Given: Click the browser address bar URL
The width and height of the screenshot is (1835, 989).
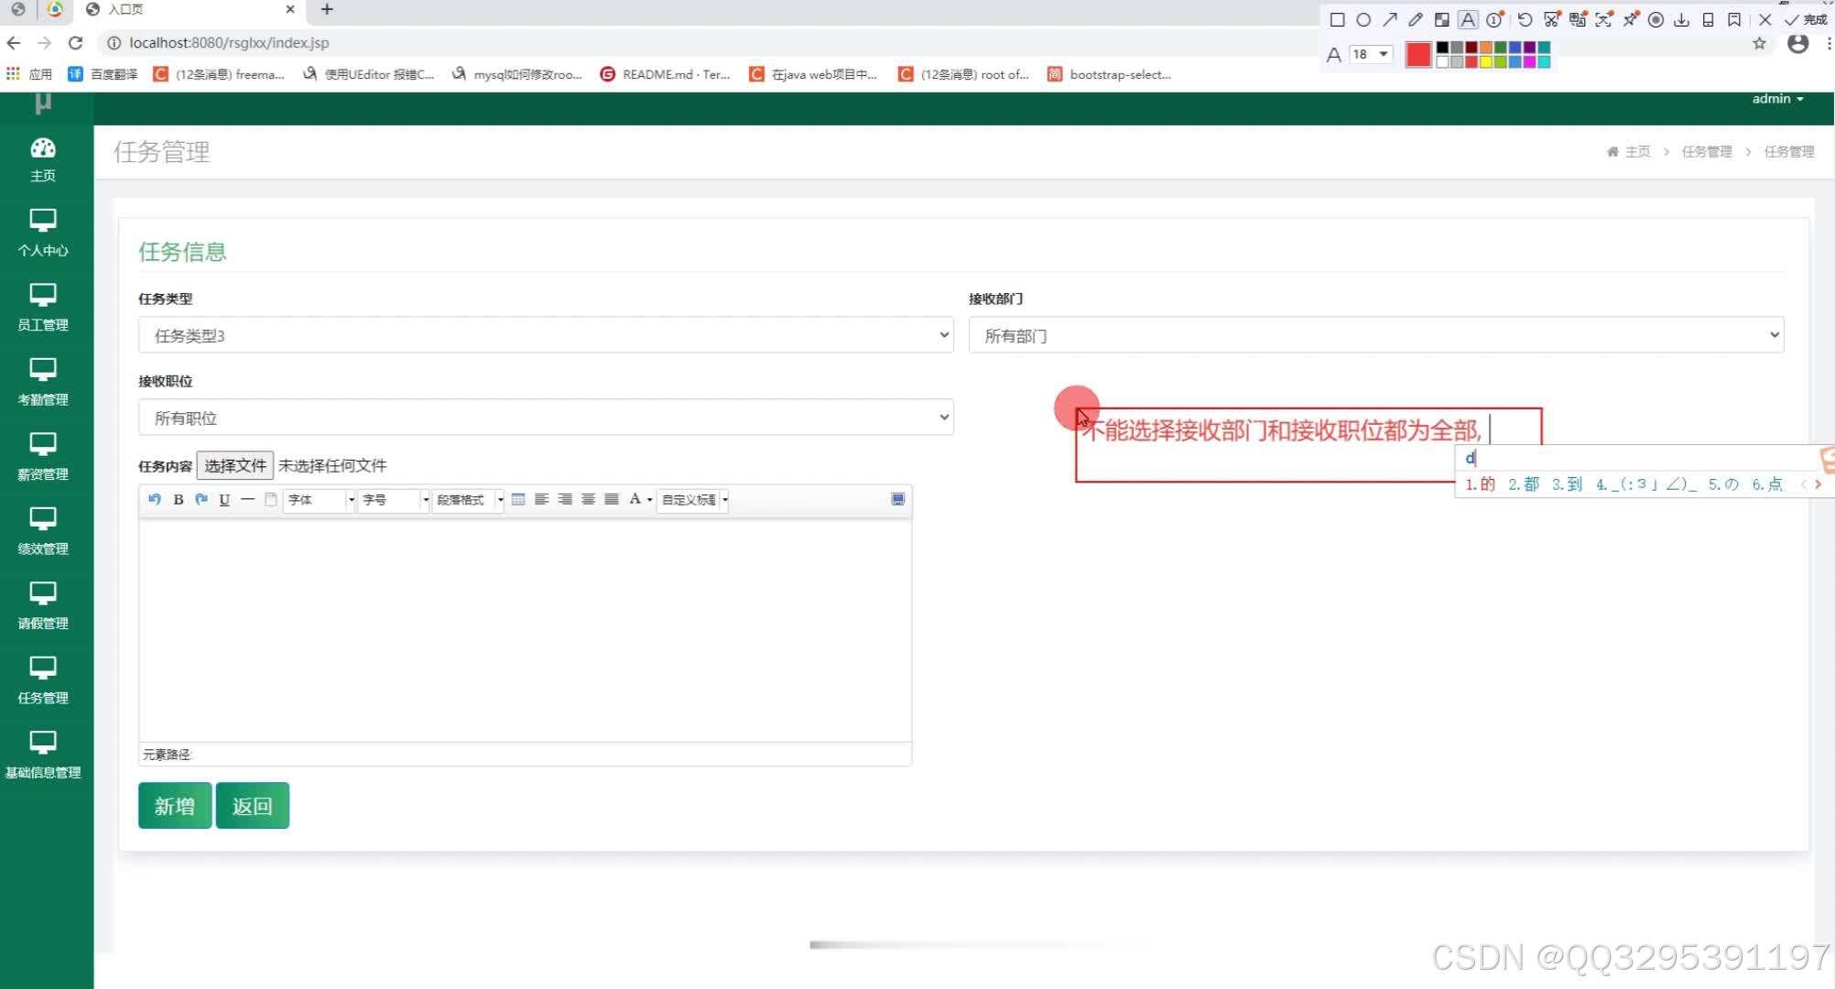Looking at the screenshot, I should tap(229, 42).
